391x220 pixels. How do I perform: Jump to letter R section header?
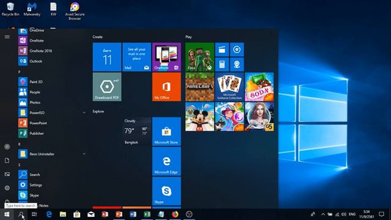click(x=20, y=144)
